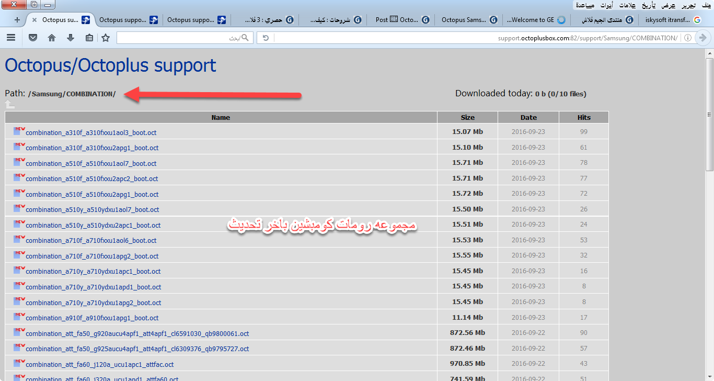Click the Downloaded today counter text
The width and height of the screenshot is (714, 381).
[521, 94]
